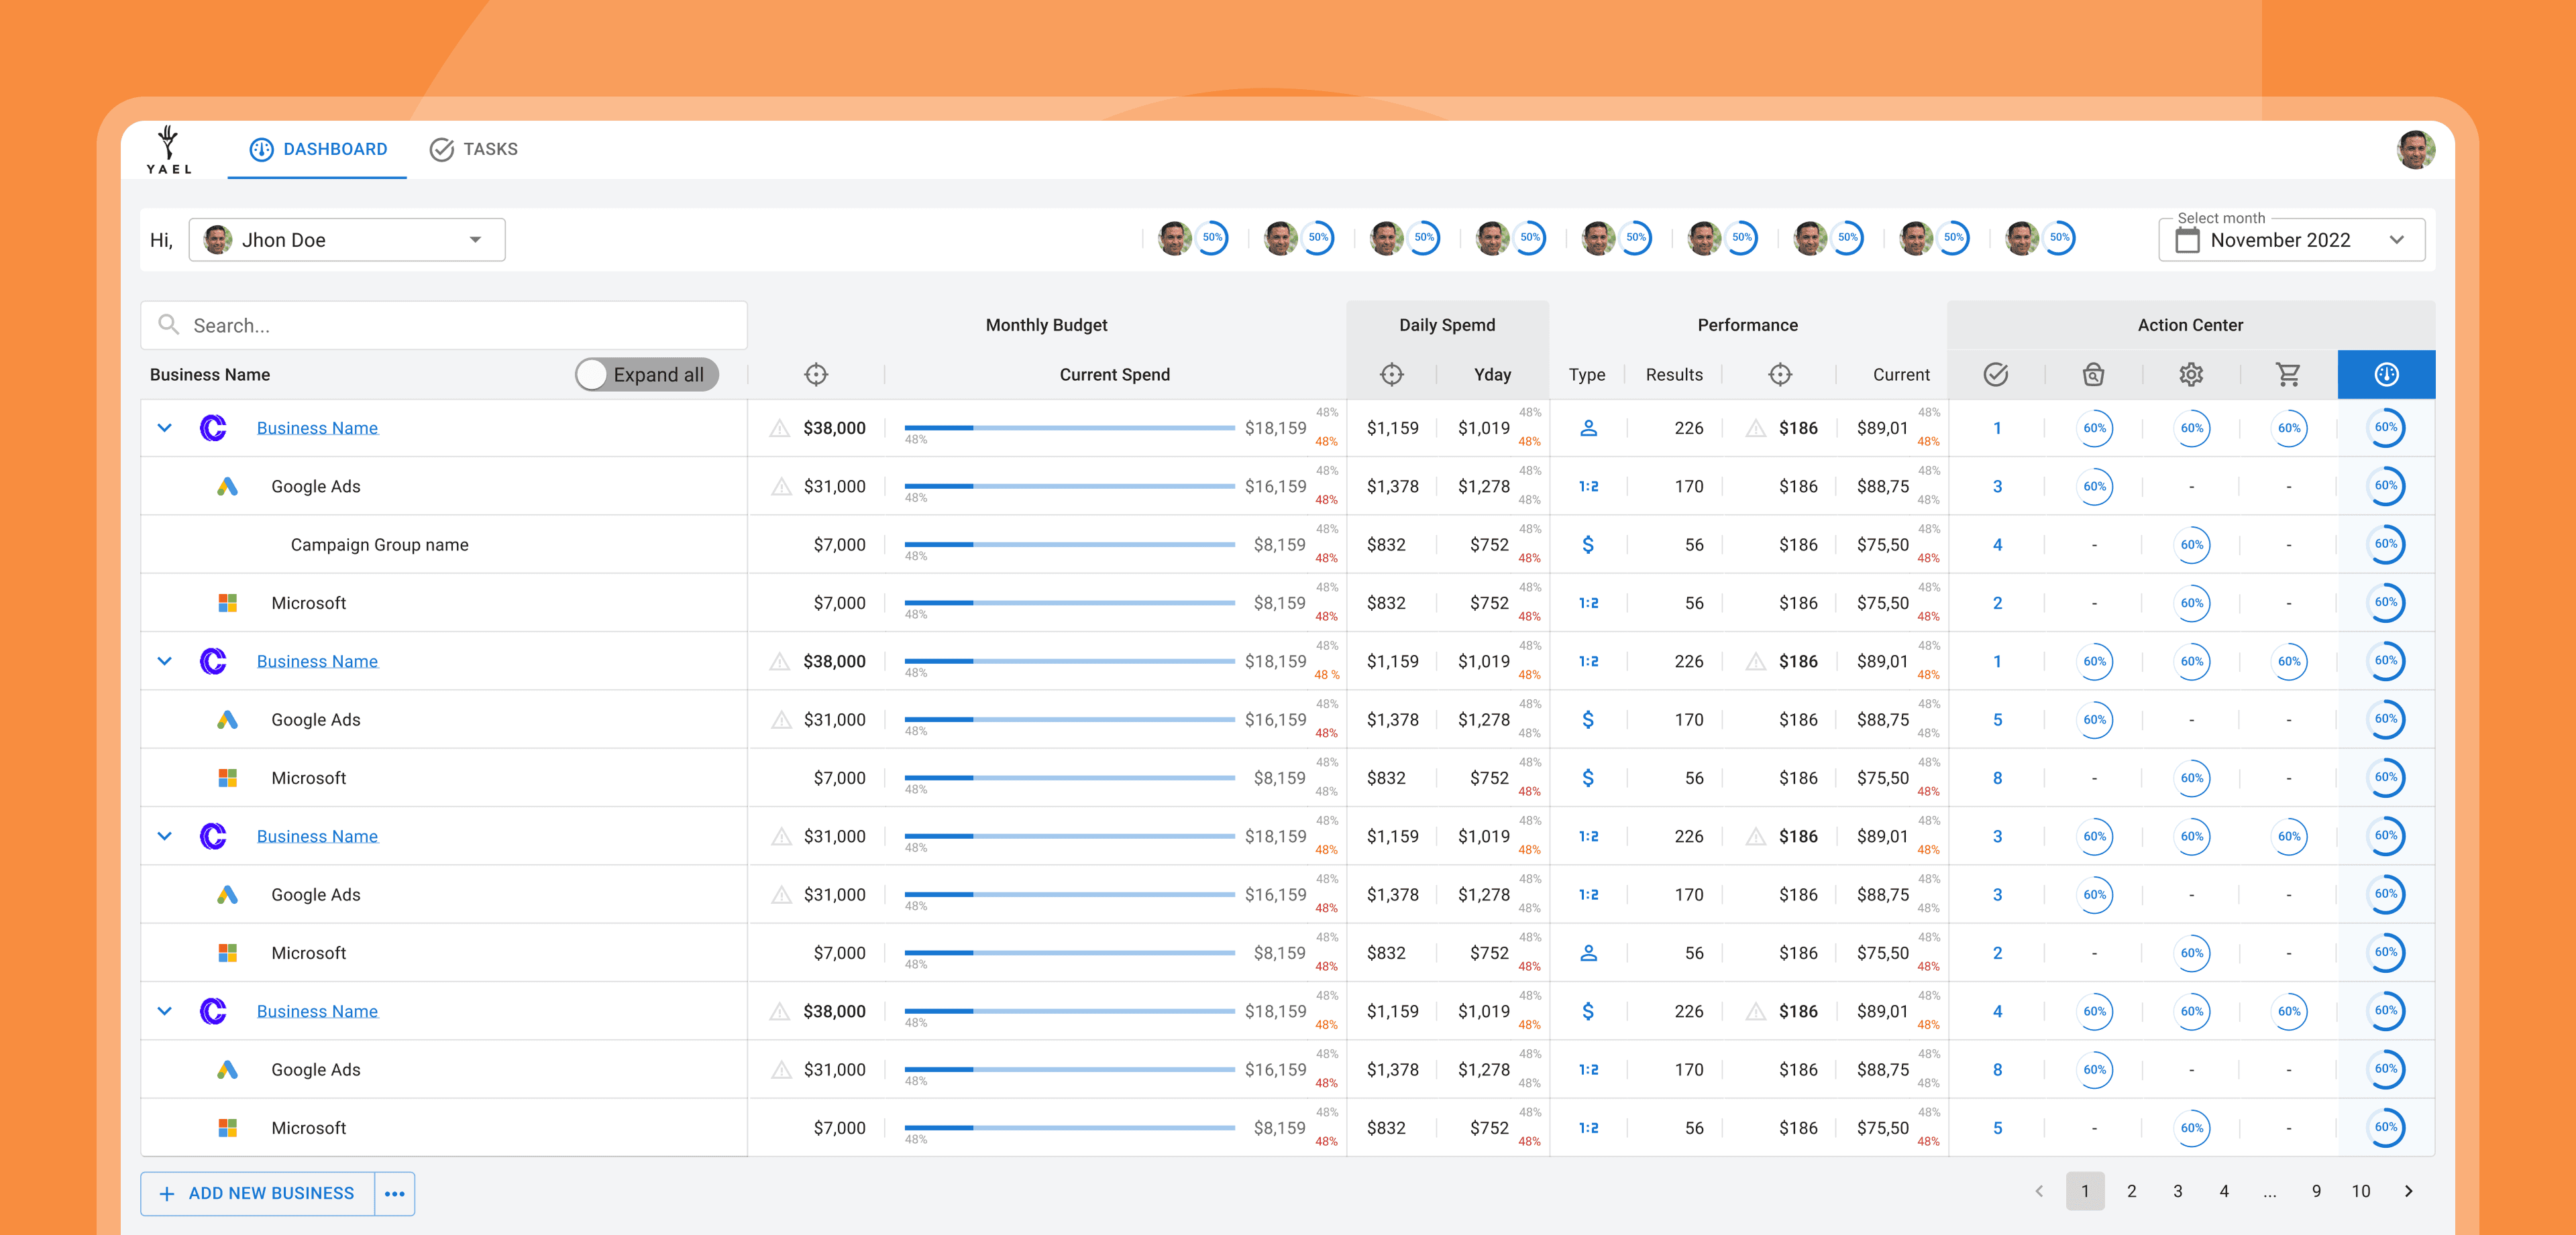Switch to the Tasks tab
The width and height of the screenshot is (2576, 1235).
(x=474, y=149)
